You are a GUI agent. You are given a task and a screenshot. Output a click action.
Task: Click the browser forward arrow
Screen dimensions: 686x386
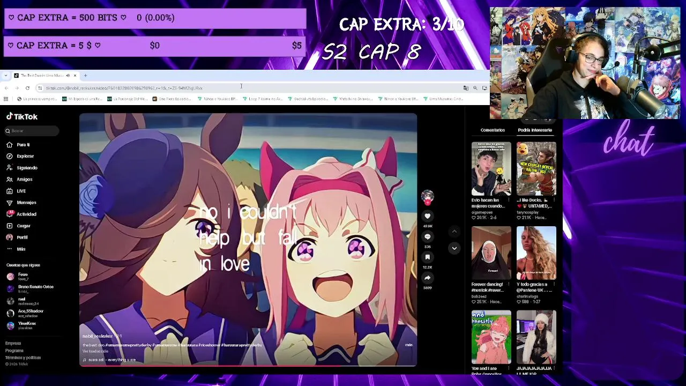click(17, 88)
